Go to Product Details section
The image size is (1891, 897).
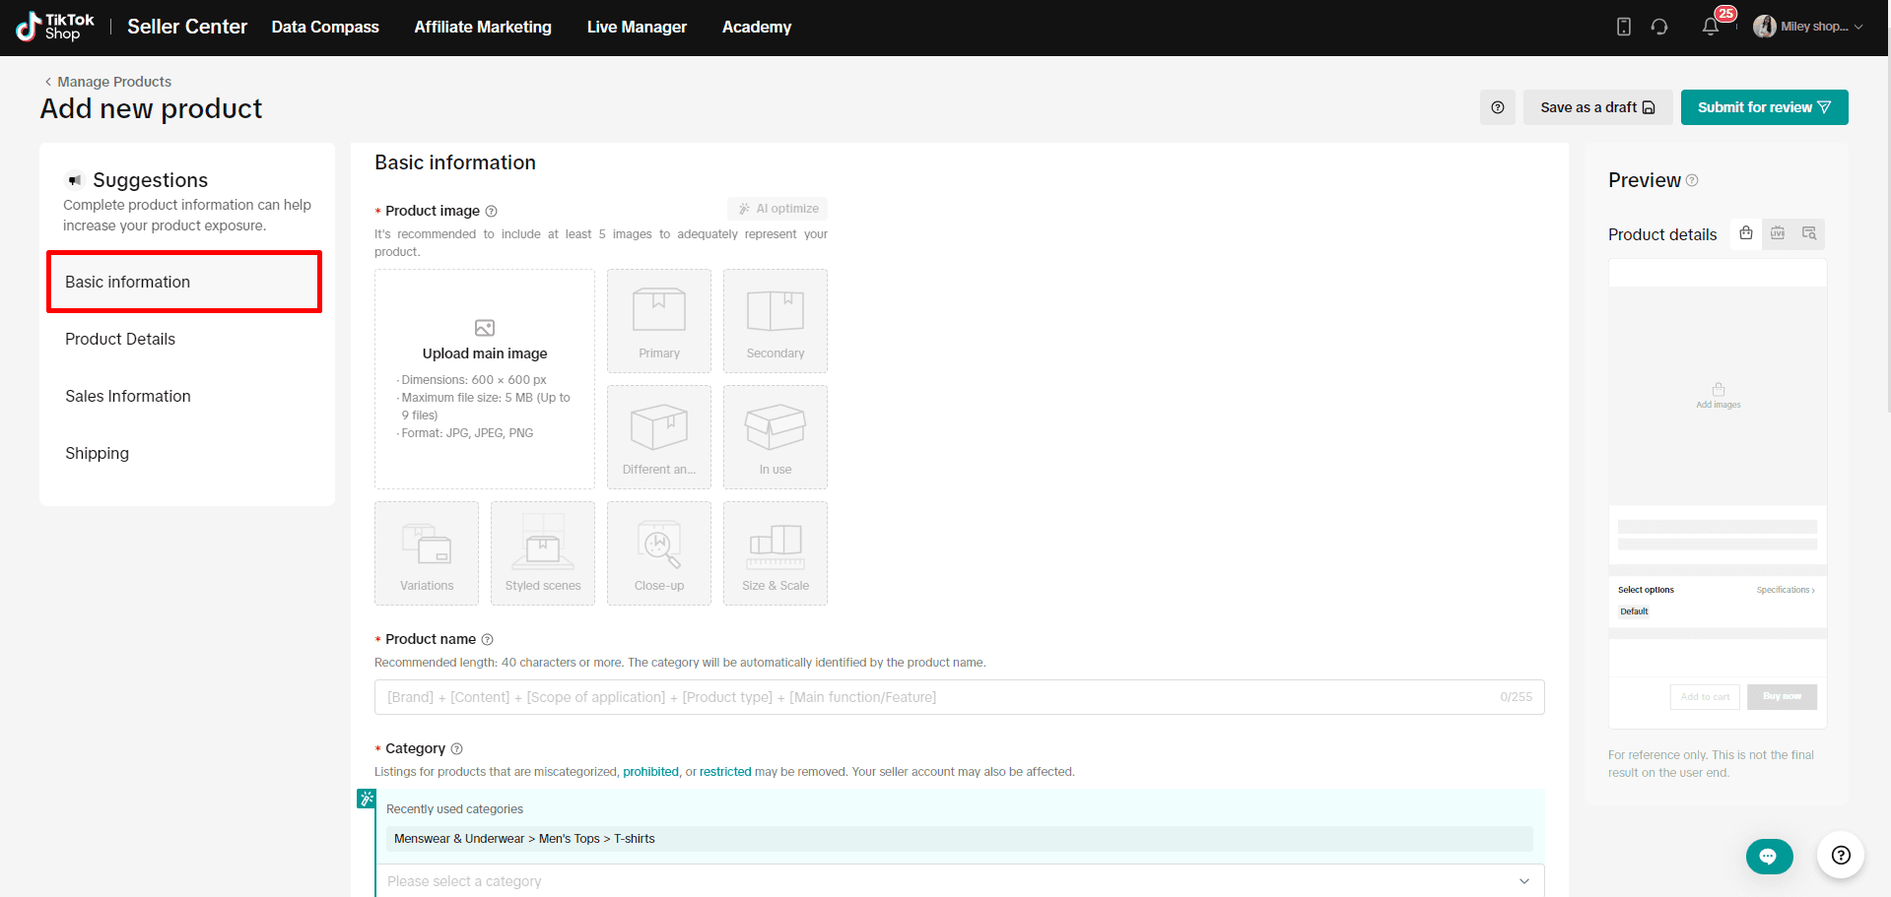point(120,339)
